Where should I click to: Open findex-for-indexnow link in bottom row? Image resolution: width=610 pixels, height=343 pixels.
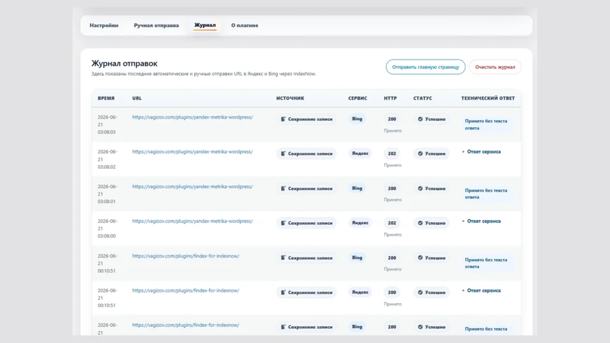pos(186,325)
